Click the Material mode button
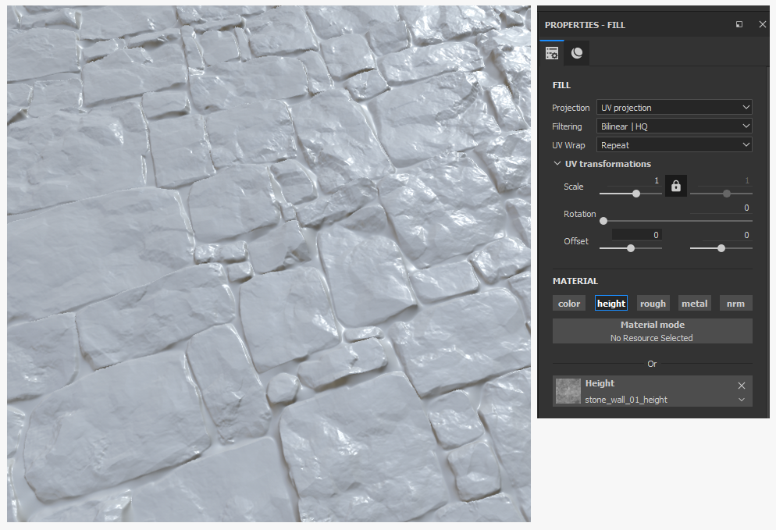This screenshot has height=530, width=776. 653,331
